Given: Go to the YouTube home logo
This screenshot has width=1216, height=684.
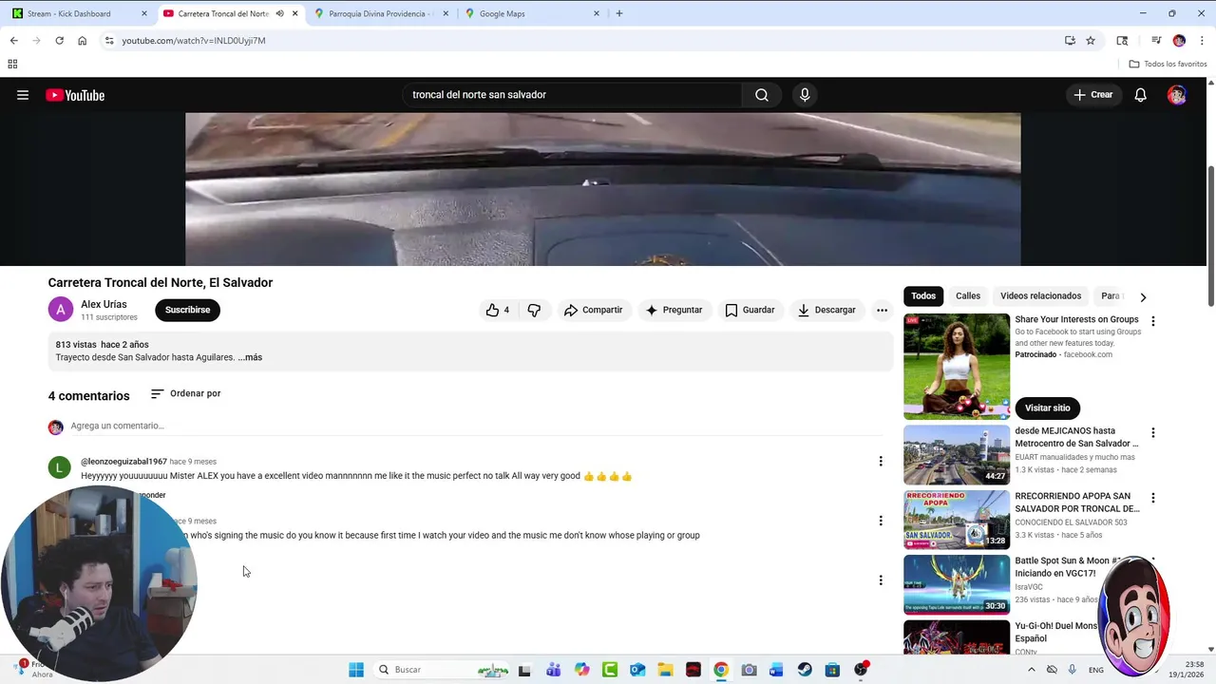Looking at the screenshot, I should 75,95.
